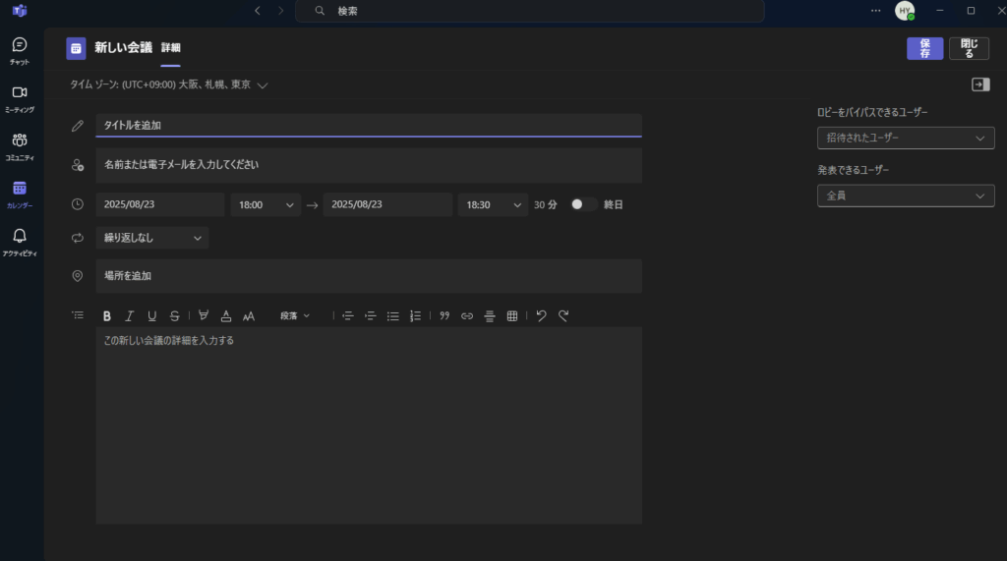This screenshot has width=1007, height=561.
Task: Click the タイトルを追加 title field
Action: (369, 125)
